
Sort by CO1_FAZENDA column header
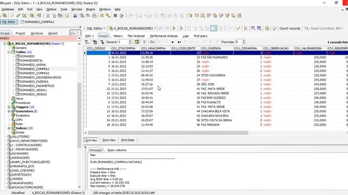[216, 48]
